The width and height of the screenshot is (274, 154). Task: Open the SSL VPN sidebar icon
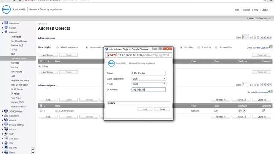click(6, 147)
